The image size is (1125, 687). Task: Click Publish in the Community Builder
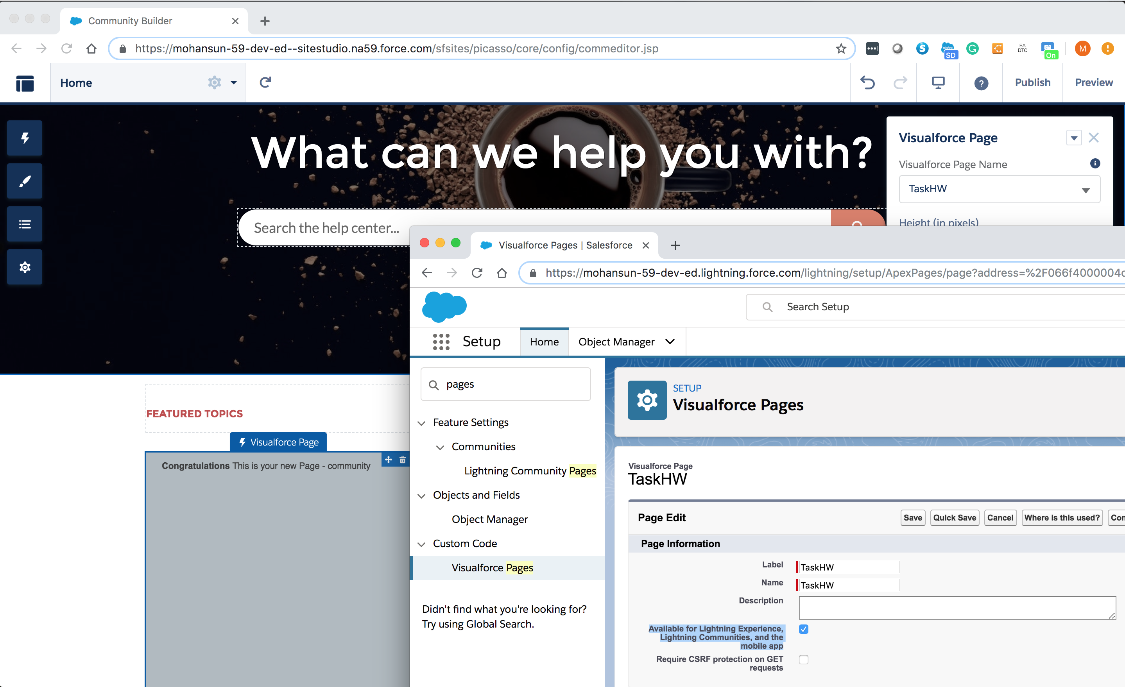click(1032, 82)
